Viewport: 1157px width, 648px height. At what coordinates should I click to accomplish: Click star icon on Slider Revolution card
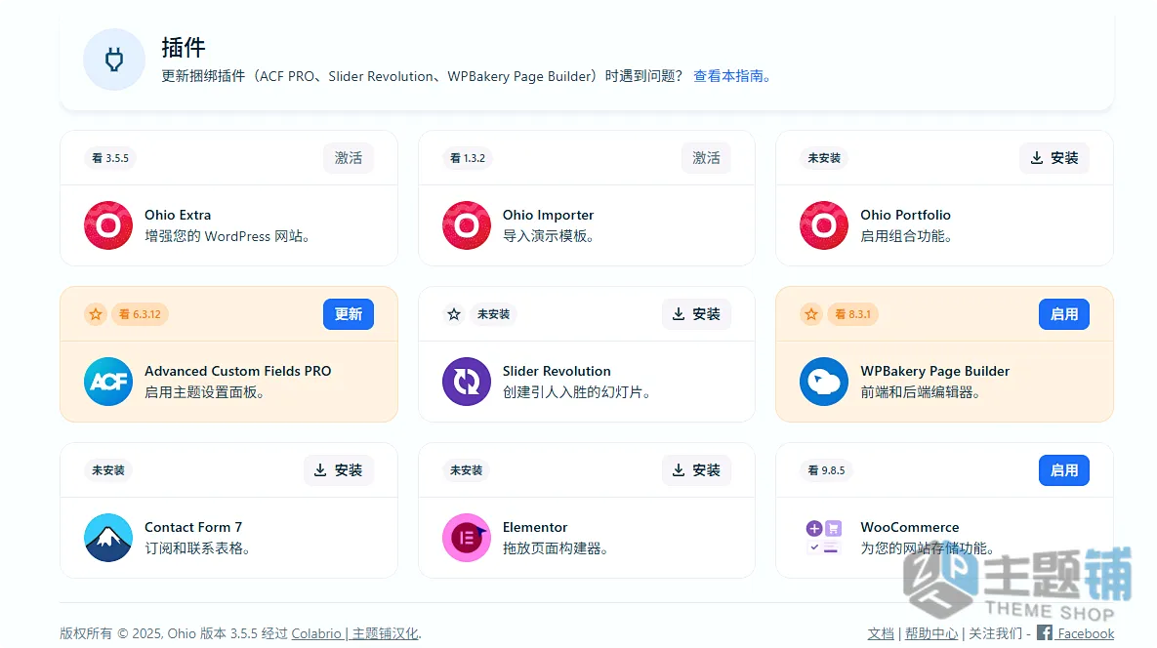pyautogui.click(x=454, y=314)
